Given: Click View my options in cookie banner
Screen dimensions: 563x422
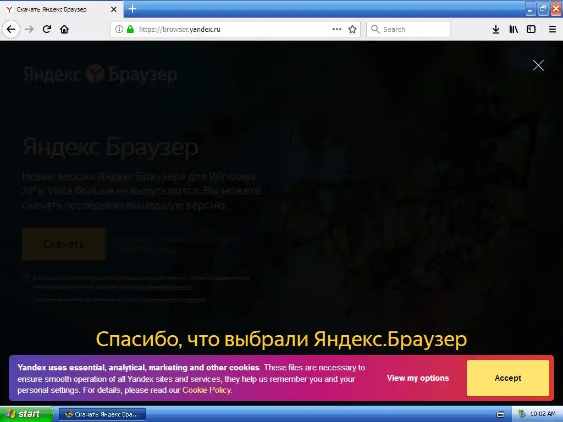Looking at the screenshot, I should 418,378.
